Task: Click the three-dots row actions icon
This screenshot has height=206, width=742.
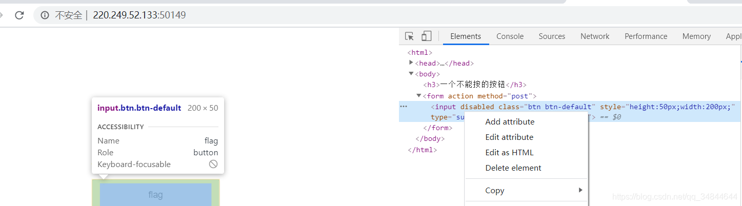Action: [x=404, y=107]
